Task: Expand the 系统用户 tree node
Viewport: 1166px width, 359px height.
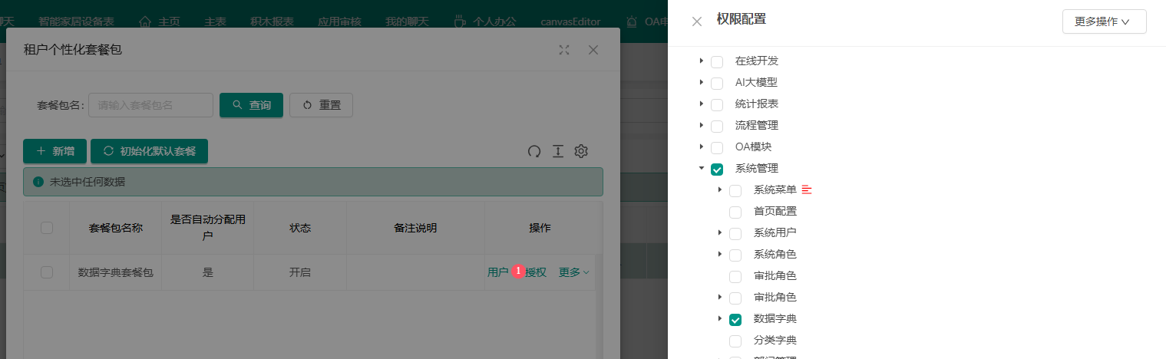Action: (719, 232)
